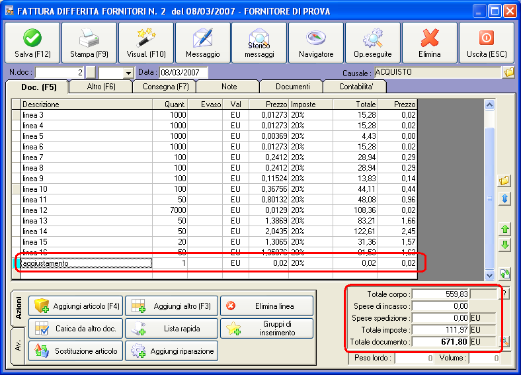The width and height of the screenshot is (521, 375).
Task: Click the Totale imposte value 111,97
Action: [x=440, y=330]
